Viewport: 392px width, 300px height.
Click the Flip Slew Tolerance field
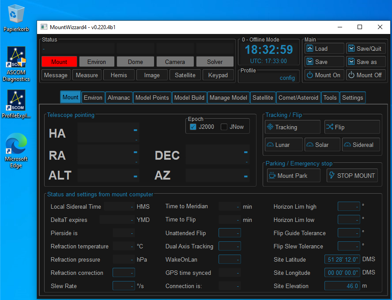pyautogui.click(x=349, y=246)
